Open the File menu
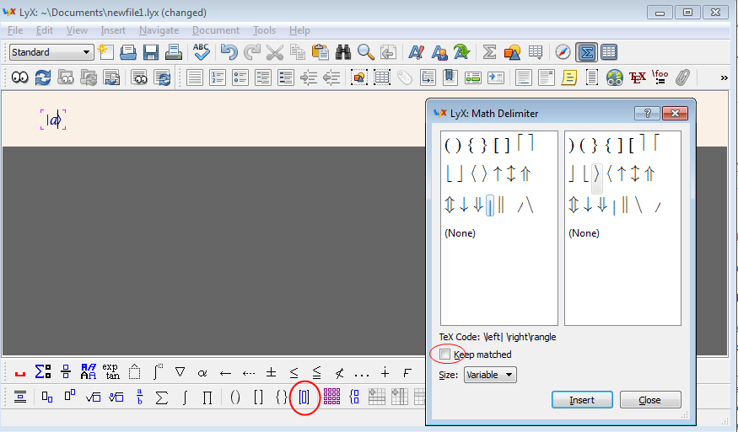Image resolution: width=738 pixels, height=432 pixels. 15,30
